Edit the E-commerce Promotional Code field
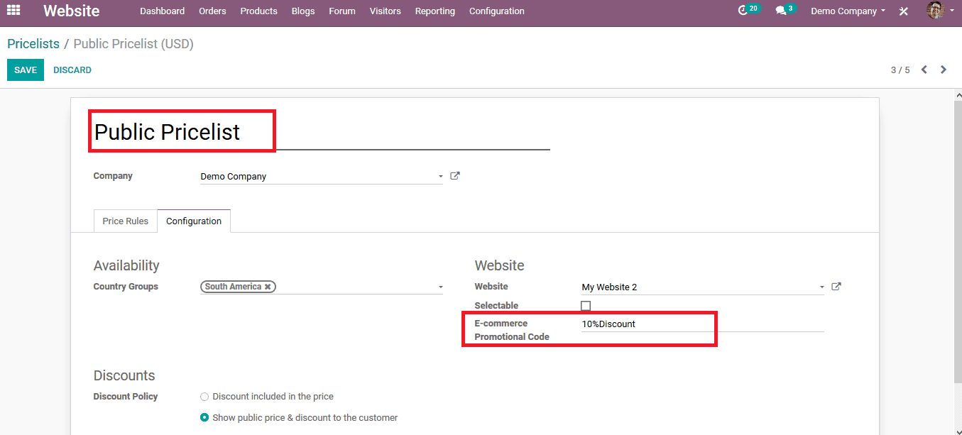Screen dimensions: 962x435 (702, 324)
